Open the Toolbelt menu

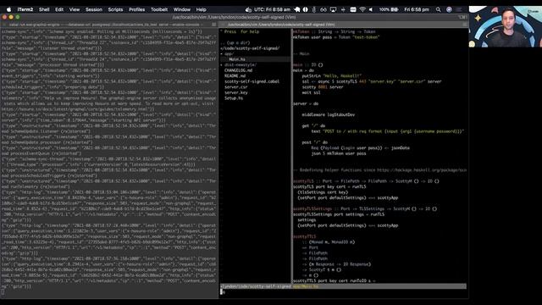[x=159, y=9]
